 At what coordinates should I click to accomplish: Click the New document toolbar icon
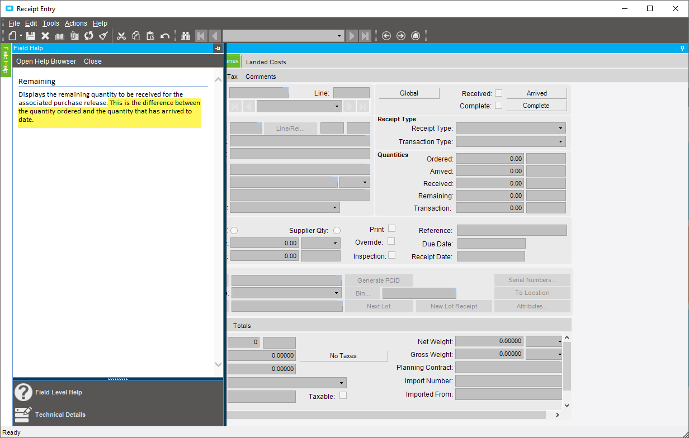(x=12, y=36)
